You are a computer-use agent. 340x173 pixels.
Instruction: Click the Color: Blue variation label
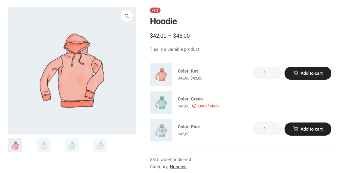pos(189,127)
